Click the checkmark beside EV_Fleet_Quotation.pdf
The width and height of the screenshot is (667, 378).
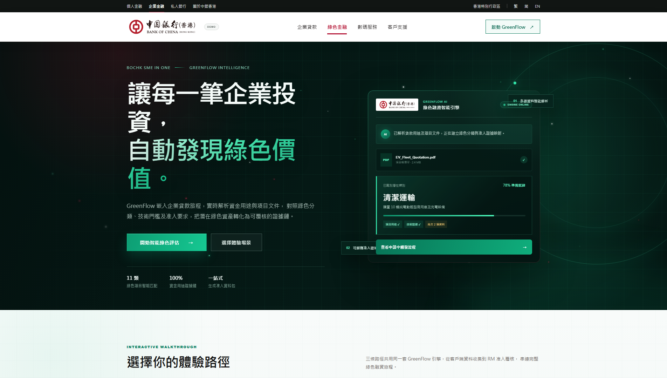(x=524, y=160)
